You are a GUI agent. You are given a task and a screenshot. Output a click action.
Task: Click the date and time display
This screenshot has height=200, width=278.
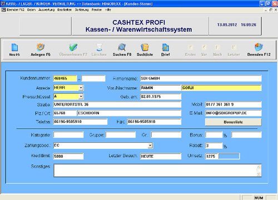[237, 24]
